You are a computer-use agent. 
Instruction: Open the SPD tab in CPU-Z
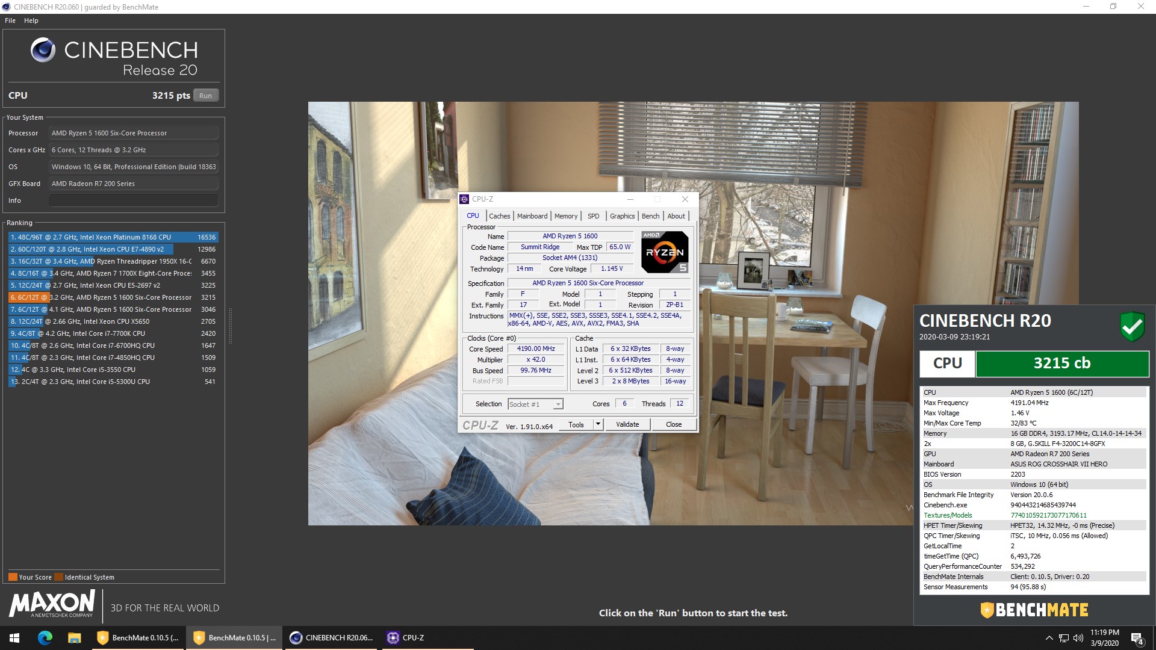point(593,216)
